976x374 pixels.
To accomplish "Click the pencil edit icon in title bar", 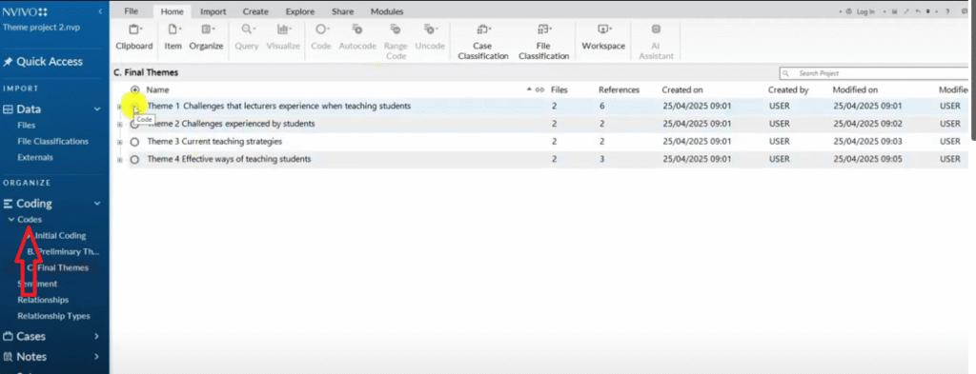I will pyautogui.click(x=906, y=11).
